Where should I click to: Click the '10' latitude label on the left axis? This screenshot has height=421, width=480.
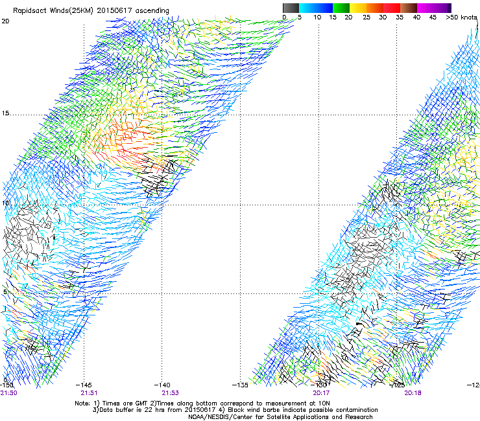[5, 203]
